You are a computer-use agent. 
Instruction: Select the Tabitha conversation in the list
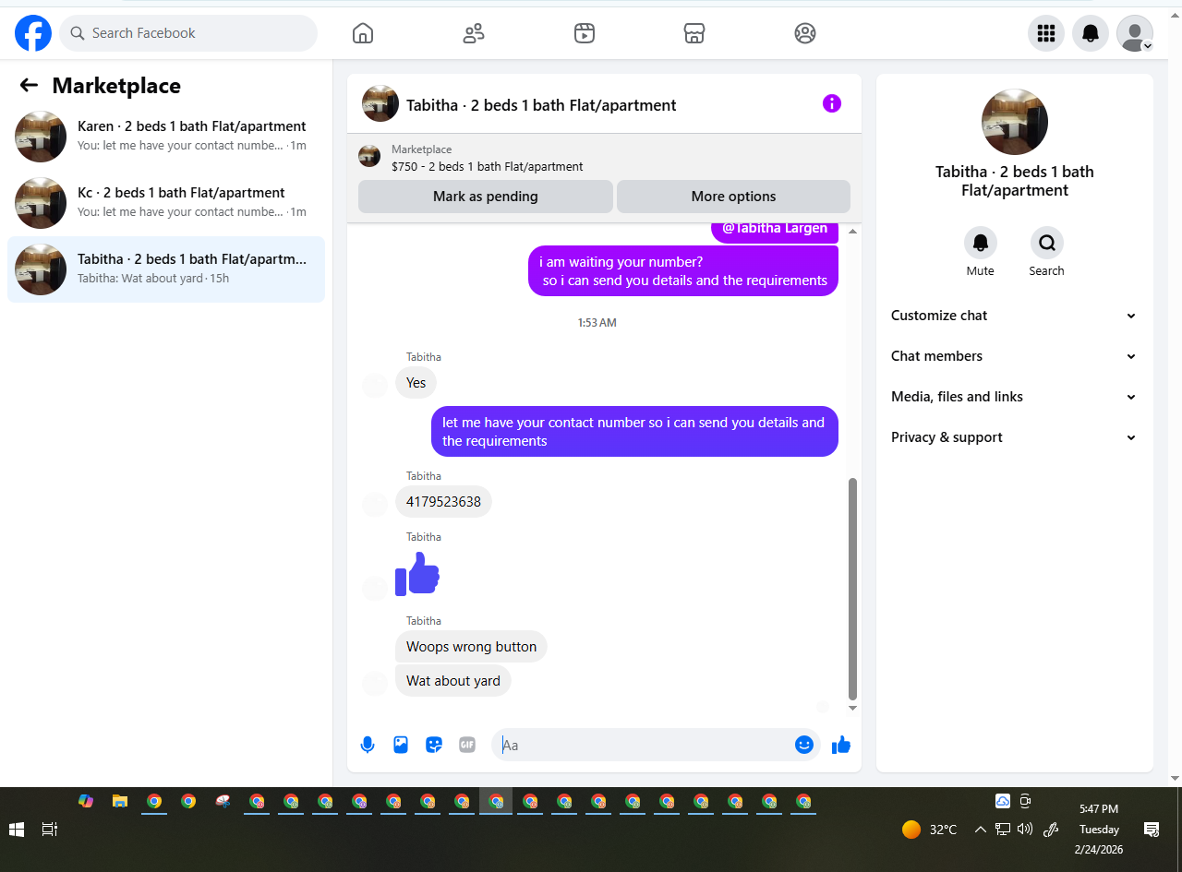166,269
